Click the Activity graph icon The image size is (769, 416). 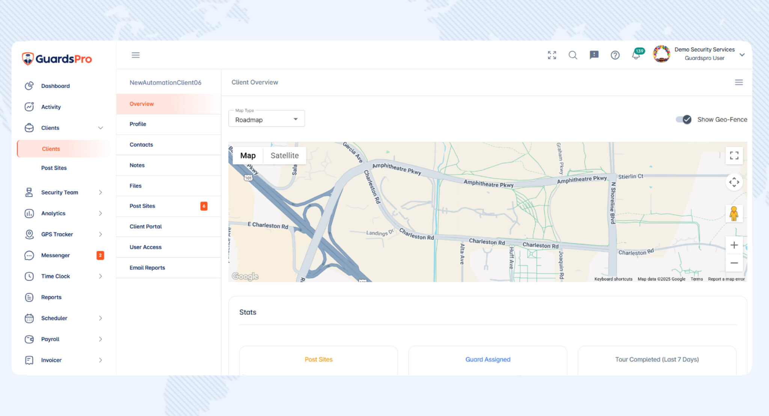pyautogui.click(x=29, y=107)
